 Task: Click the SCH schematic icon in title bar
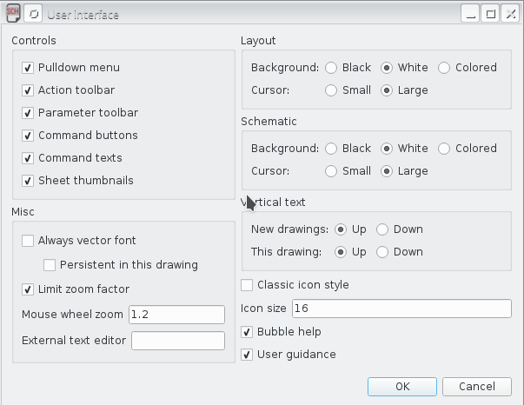point(13,14)
